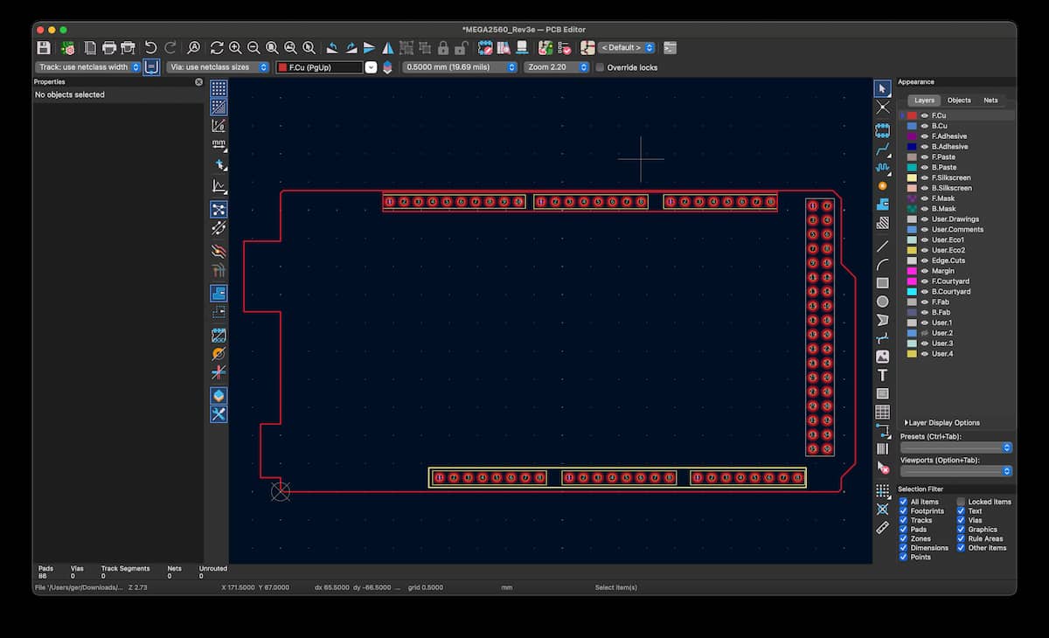
Task: Select the Add Rule Area tool
Action: pos(883,223)
